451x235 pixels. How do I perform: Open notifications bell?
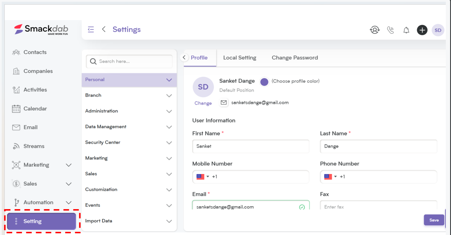point(406,30)
